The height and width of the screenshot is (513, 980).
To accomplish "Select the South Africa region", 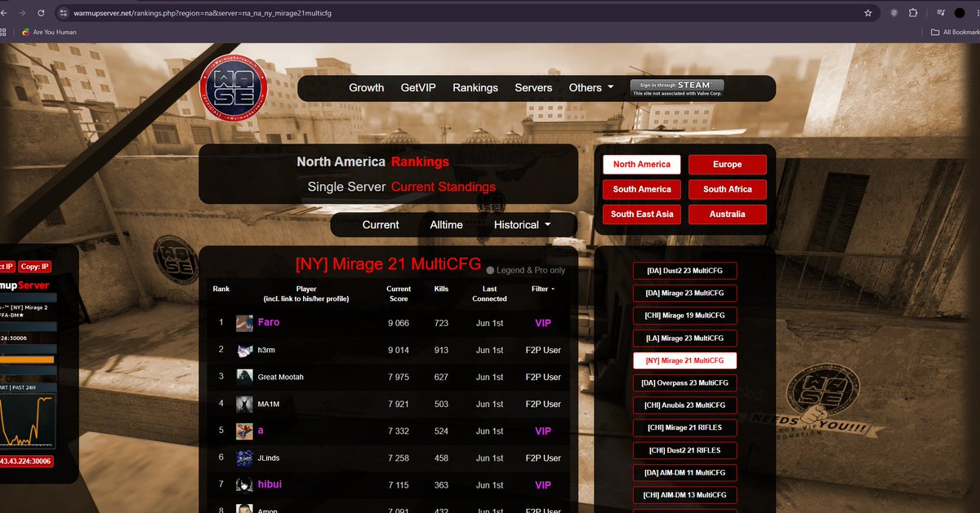I will point(727,189).
